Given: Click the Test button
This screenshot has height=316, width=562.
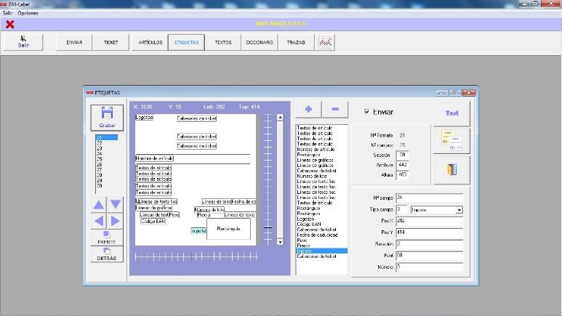Looking at the screenshot, I should pyautogui.click(x=451, y=113).
